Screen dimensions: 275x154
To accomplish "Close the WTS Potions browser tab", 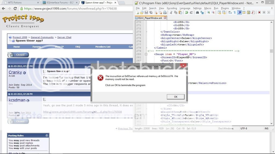I will click(x=38, y=3).
